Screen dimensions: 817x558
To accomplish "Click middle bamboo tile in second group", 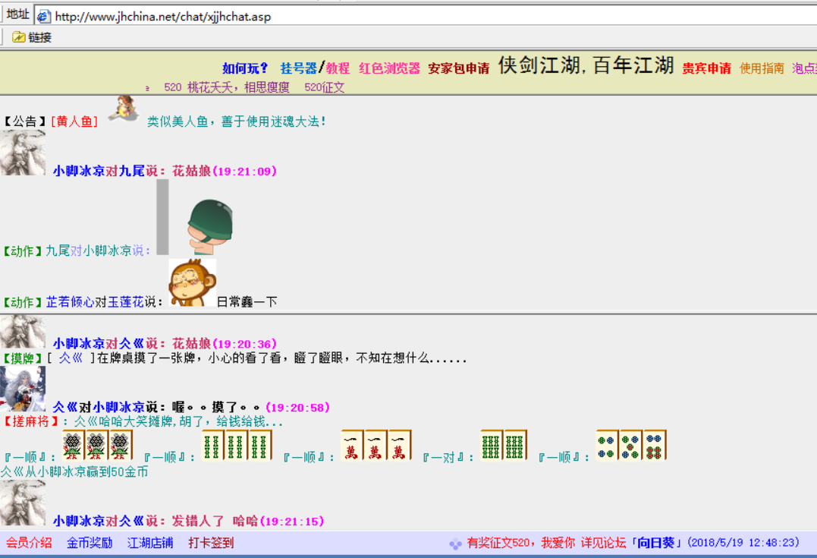I will [236, 446].
